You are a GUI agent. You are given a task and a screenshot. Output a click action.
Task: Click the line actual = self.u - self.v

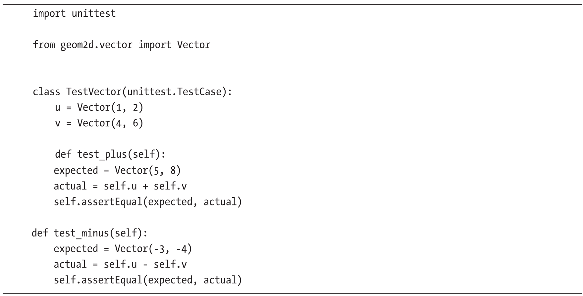(x=120, y=264)
